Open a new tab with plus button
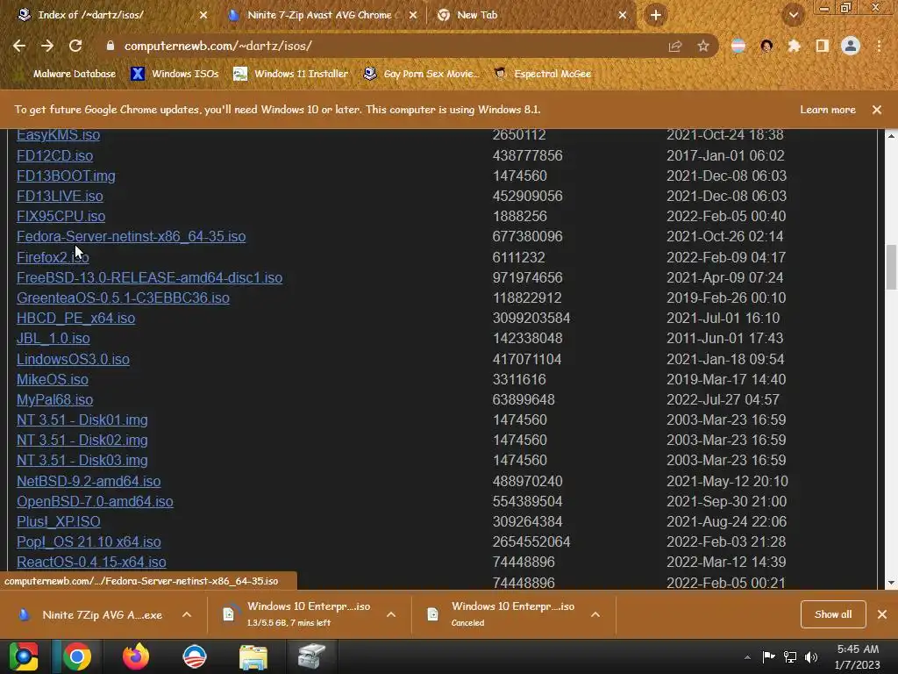Image resolution: width=898 pixels, height=674 pixels. point(656,15)
